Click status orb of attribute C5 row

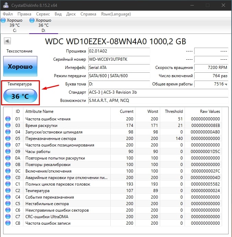(8, 203)
